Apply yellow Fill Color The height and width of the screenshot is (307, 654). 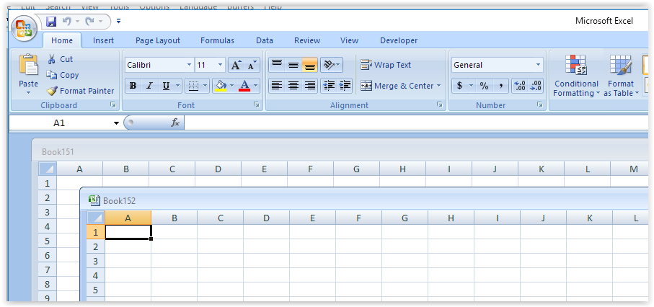tap(221, 86)
